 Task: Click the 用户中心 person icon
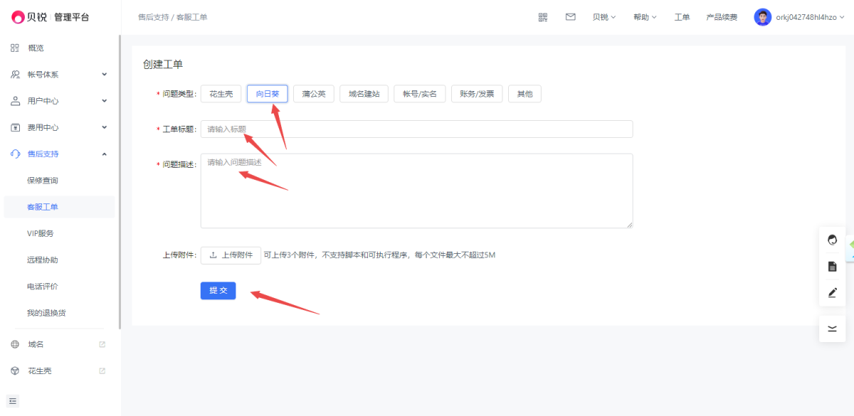pyautogui.click(x=15, y=101)
